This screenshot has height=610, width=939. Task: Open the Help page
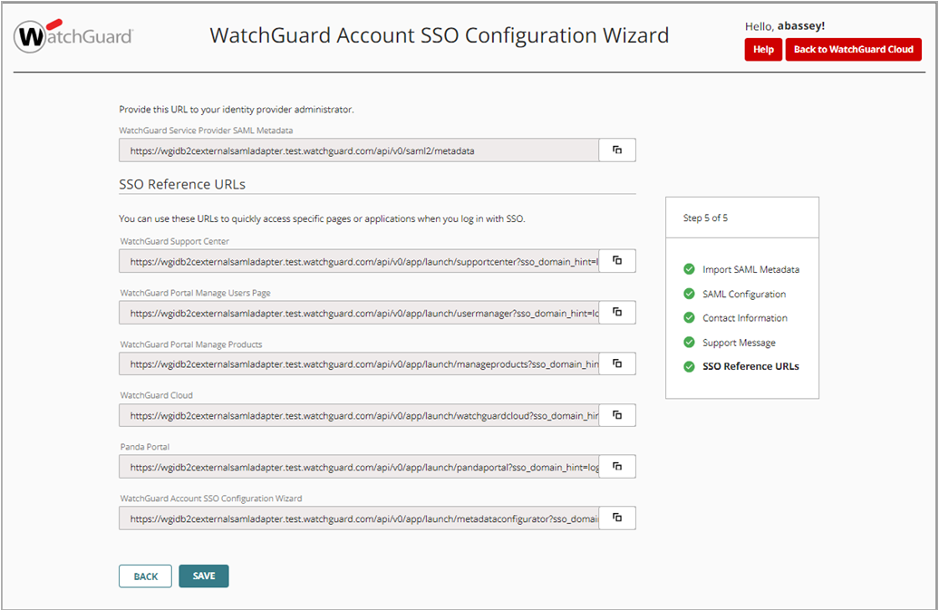pyautogui.click(x=763, y=50)
